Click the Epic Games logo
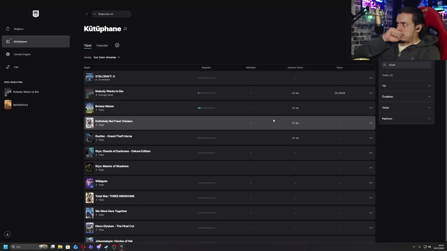 (x=36, y=14)
